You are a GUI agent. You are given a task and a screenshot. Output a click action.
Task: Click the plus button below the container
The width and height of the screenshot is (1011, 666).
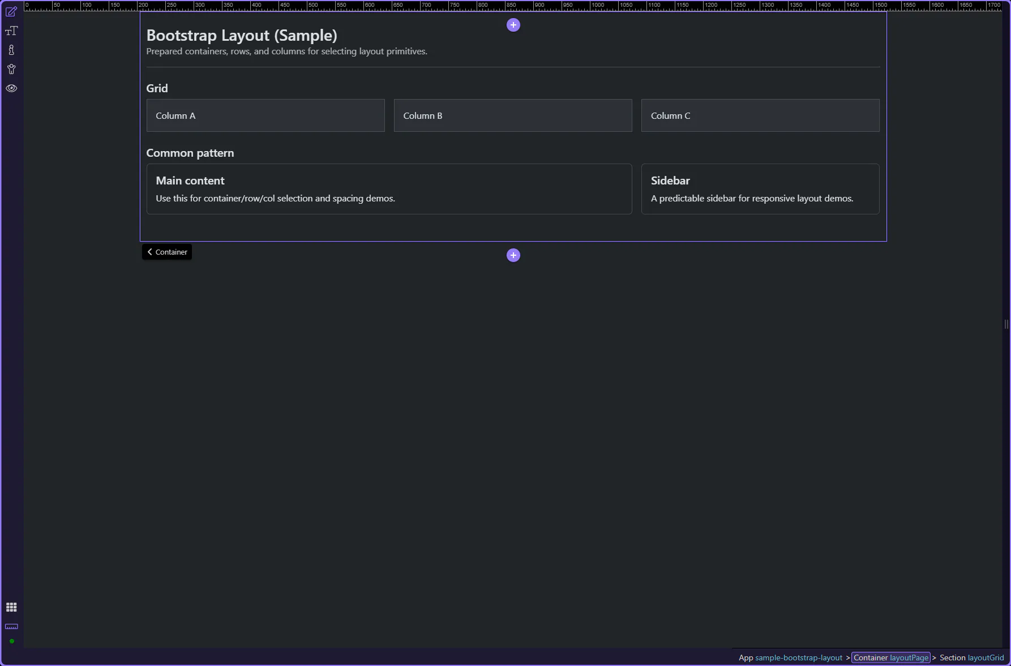click(513, 255)
